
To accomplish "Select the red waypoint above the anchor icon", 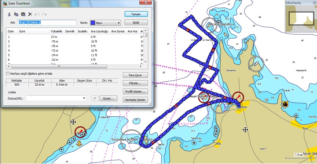I will [80, 132].
